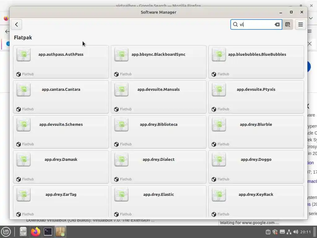Open app.bbsync.BlackboardSync package icon
Image resolution: width=317 pixels, height=238 pixels.
pyautogui.click(x=121, y=54)
